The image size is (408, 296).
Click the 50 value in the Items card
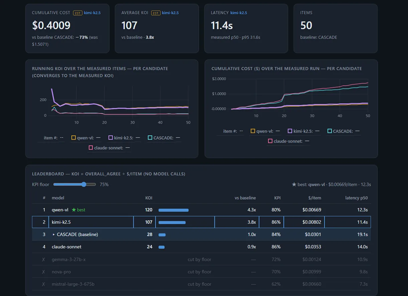point(306,25)
